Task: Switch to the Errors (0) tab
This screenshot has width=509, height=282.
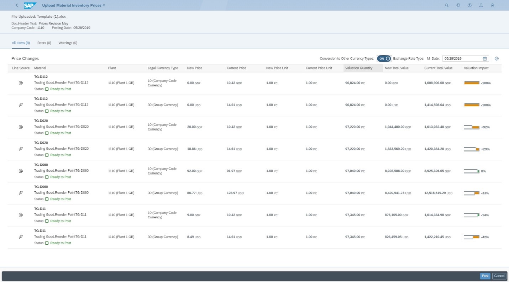Action: click(44, 43)
